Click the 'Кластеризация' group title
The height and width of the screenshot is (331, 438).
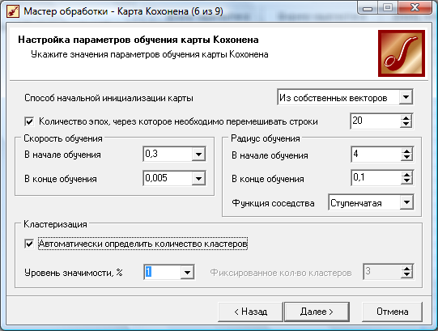55,224
